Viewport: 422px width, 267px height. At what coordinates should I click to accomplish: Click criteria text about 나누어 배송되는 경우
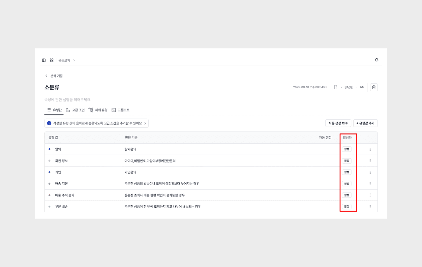click(163, 207)
